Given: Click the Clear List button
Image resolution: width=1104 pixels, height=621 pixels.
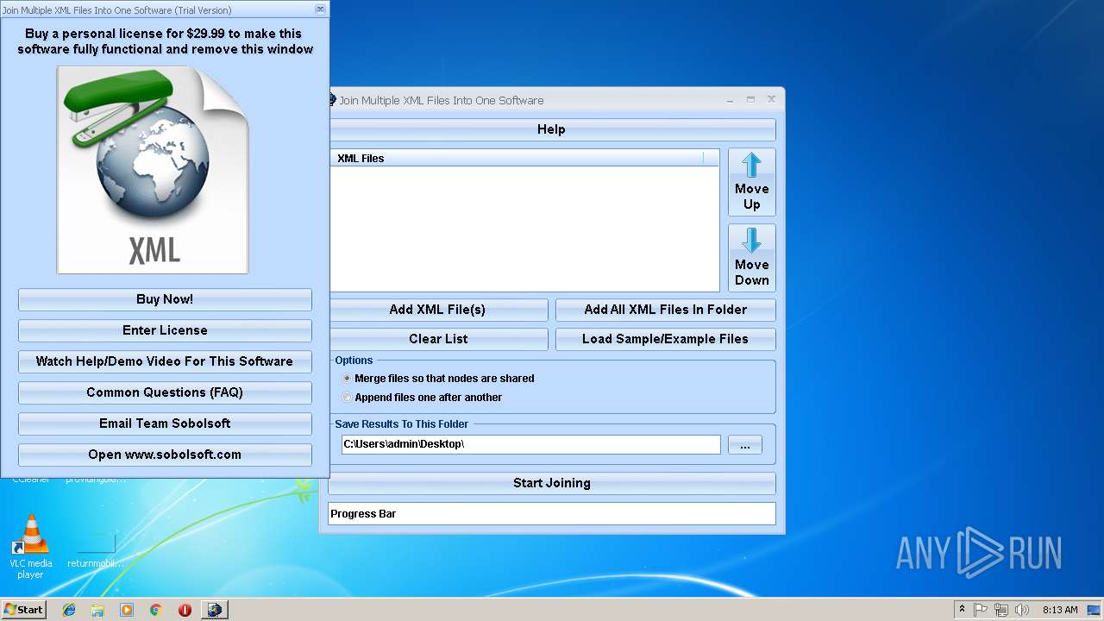Looking at the screenshot, I should point(438,339).
